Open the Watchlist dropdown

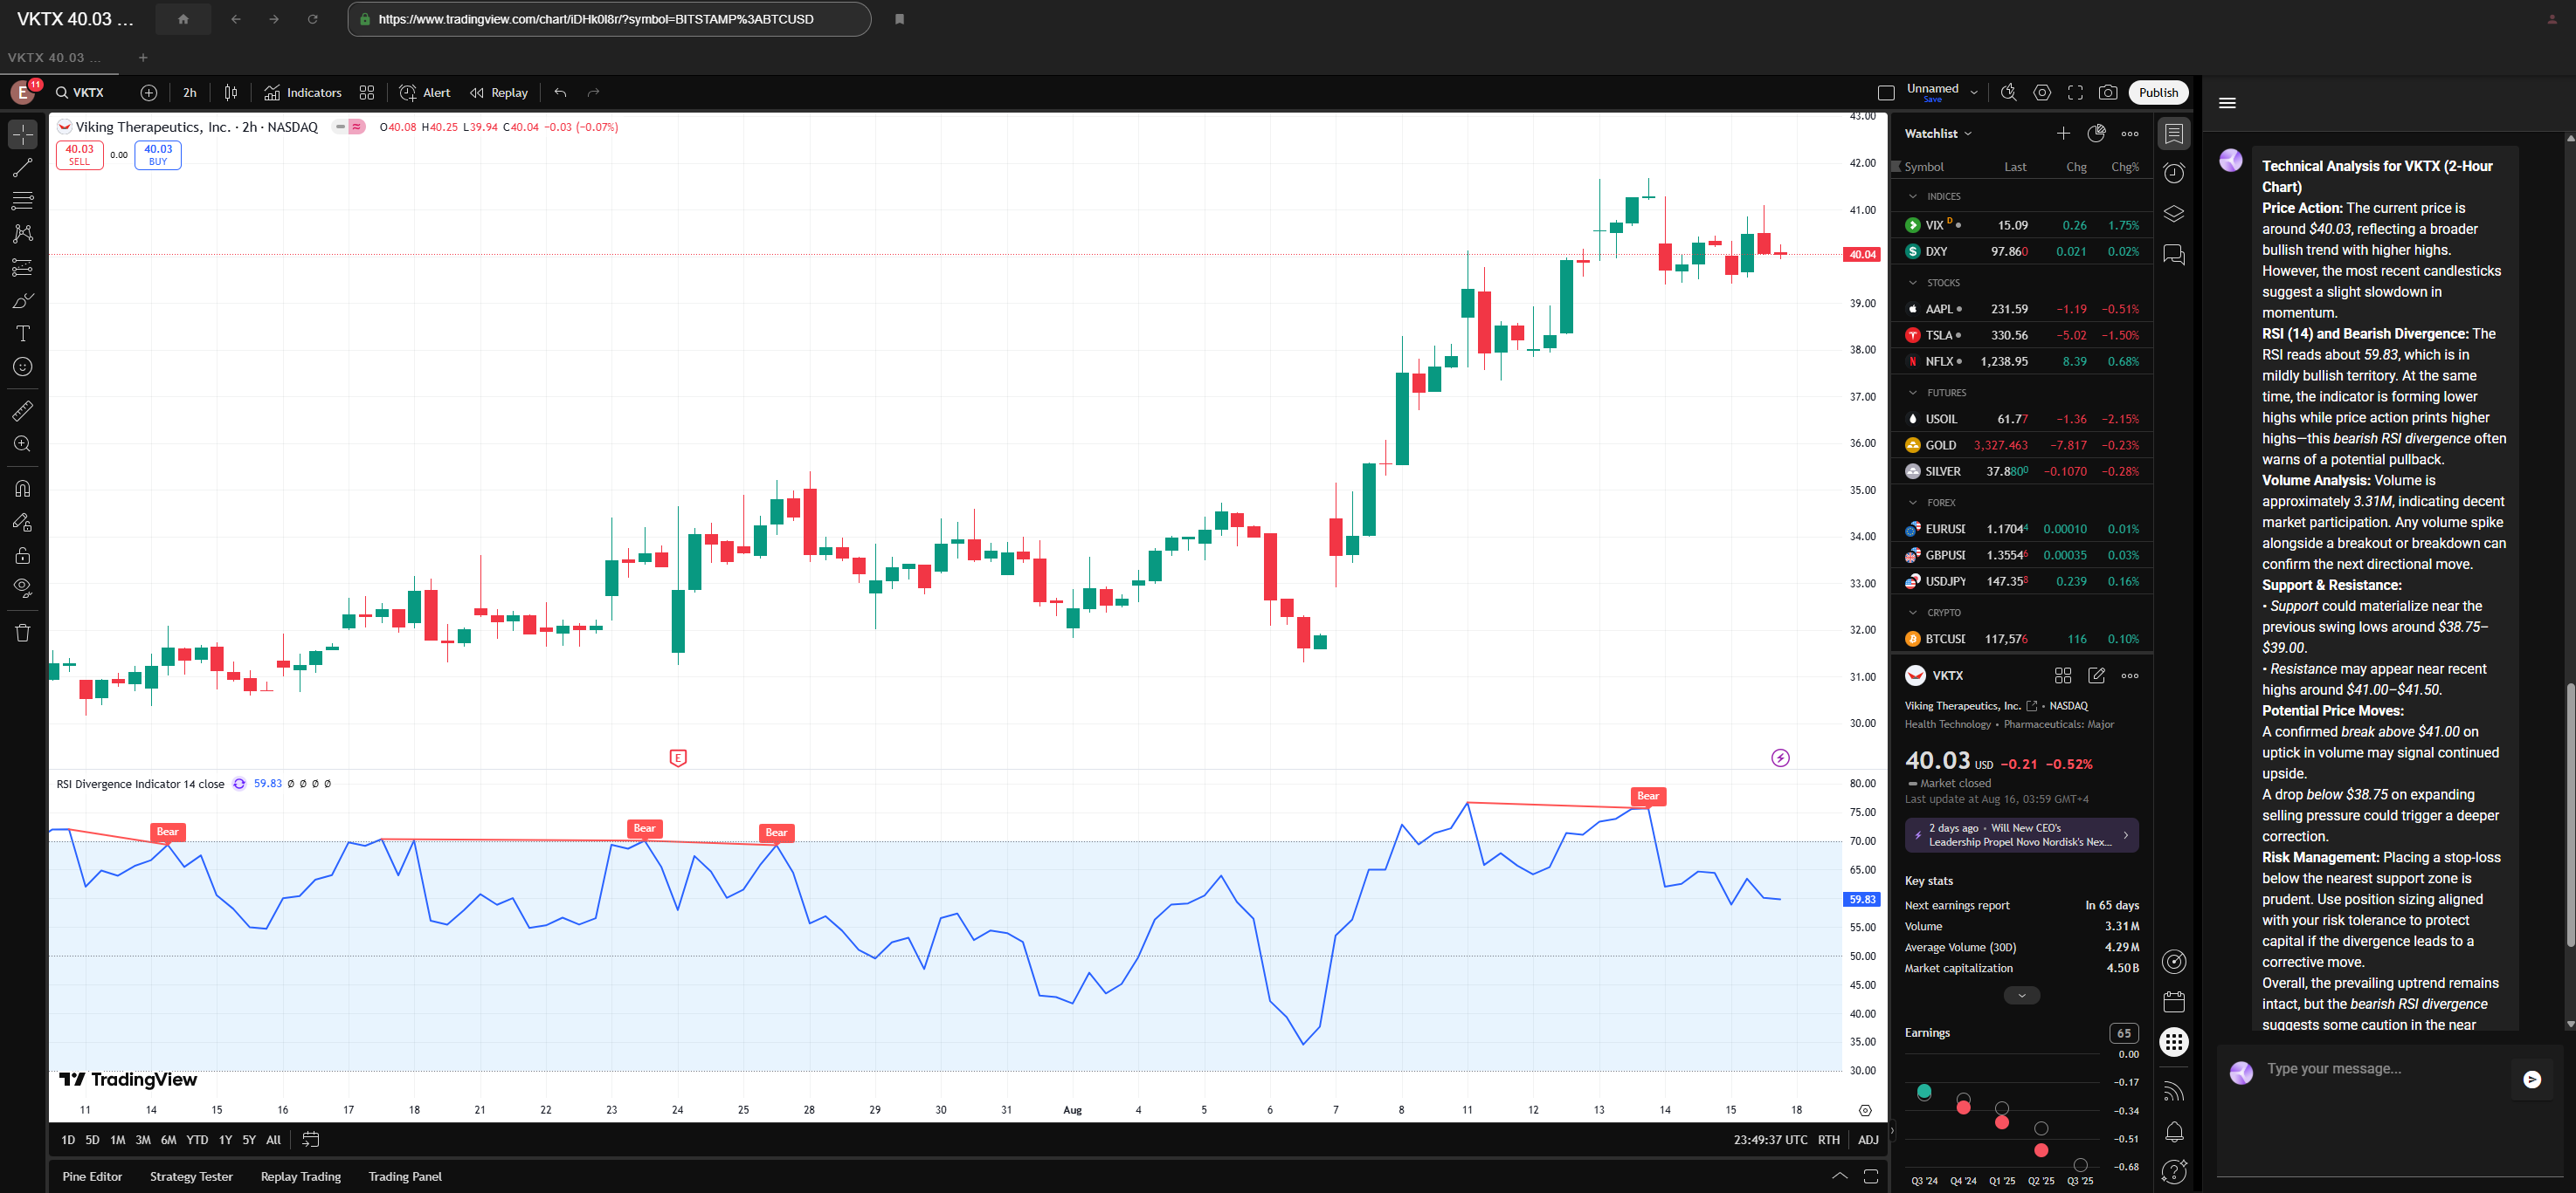1937,133
